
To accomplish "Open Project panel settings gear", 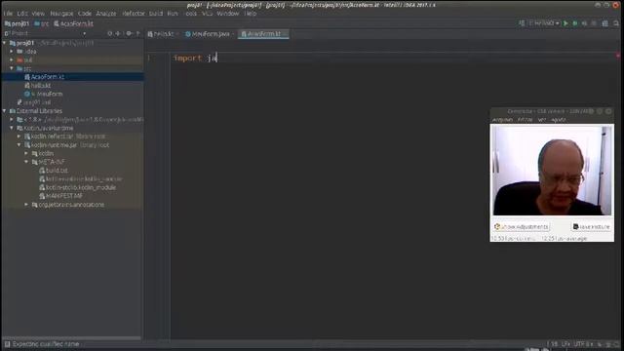I will tap(129, 33).
